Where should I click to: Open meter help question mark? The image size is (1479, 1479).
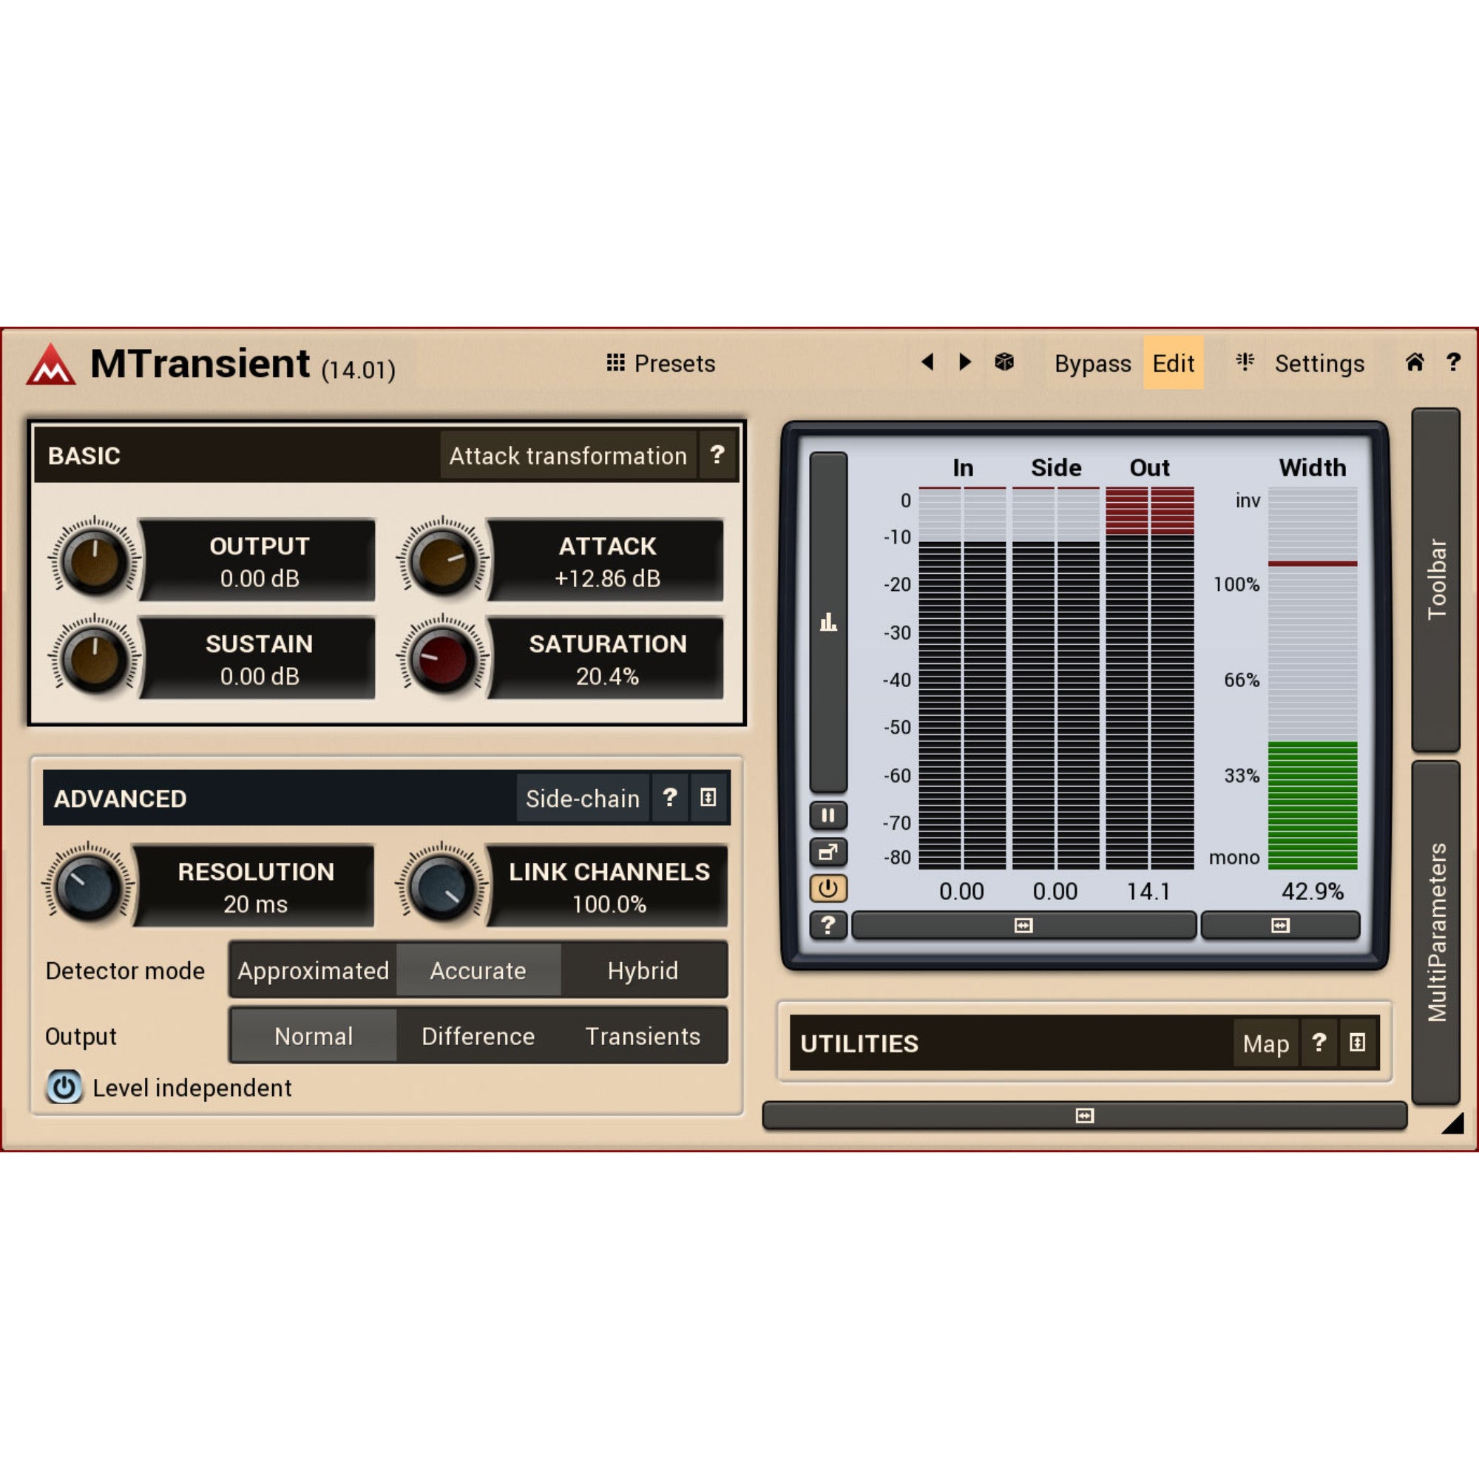[x=828, y=926]
